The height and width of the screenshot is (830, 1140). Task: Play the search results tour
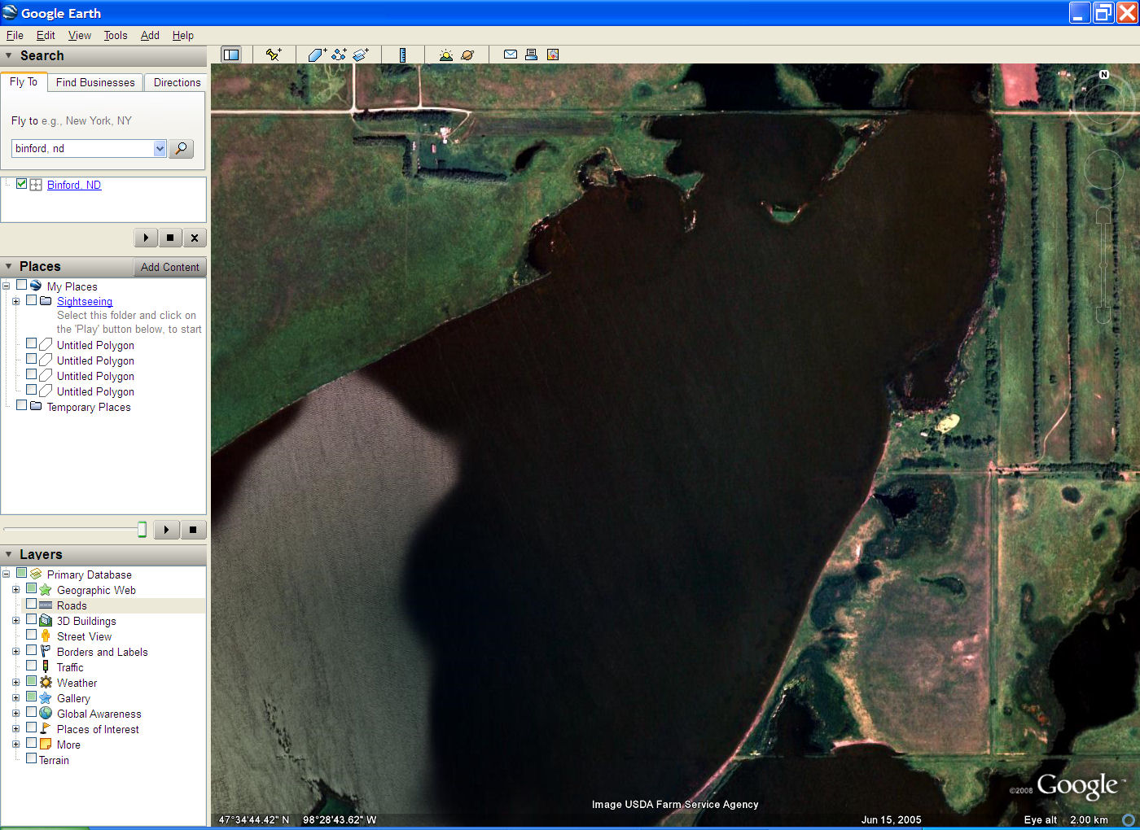coord(146,238)
